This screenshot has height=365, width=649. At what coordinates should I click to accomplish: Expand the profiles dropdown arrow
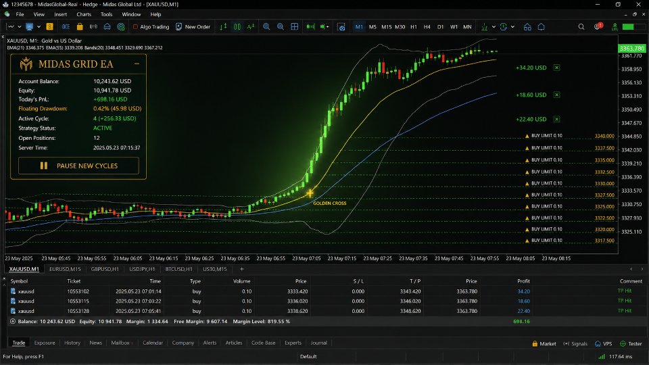[39, 27]
